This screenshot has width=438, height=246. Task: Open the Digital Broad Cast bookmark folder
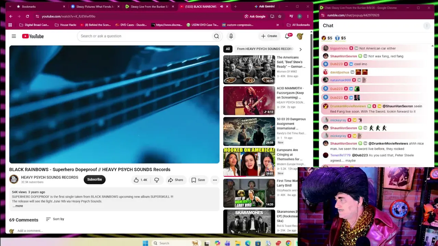click(34, 25)
